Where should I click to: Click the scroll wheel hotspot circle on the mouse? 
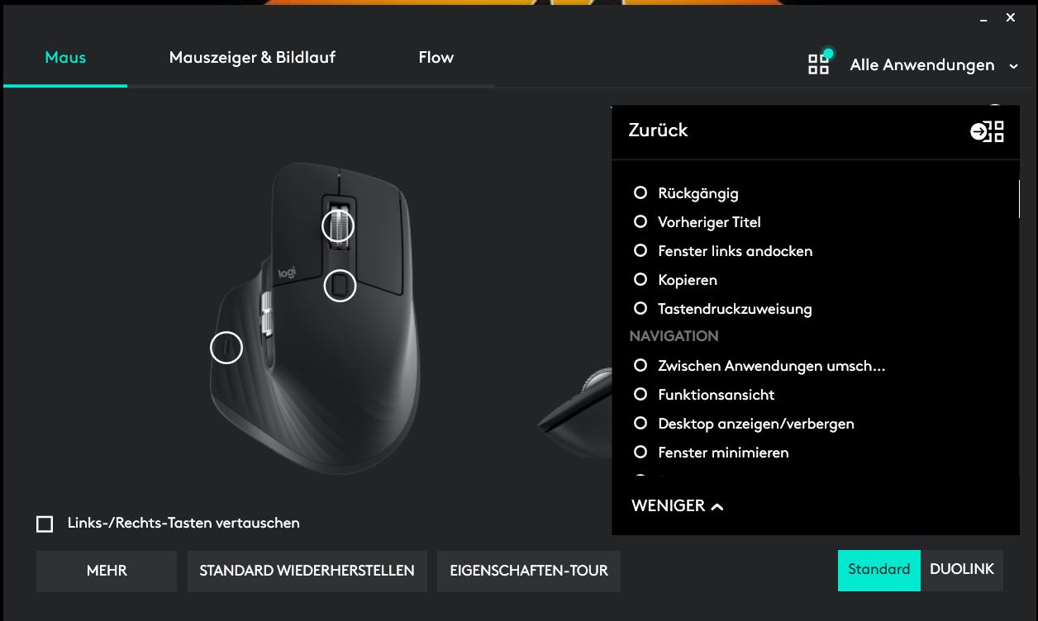[x=338, y=225]
